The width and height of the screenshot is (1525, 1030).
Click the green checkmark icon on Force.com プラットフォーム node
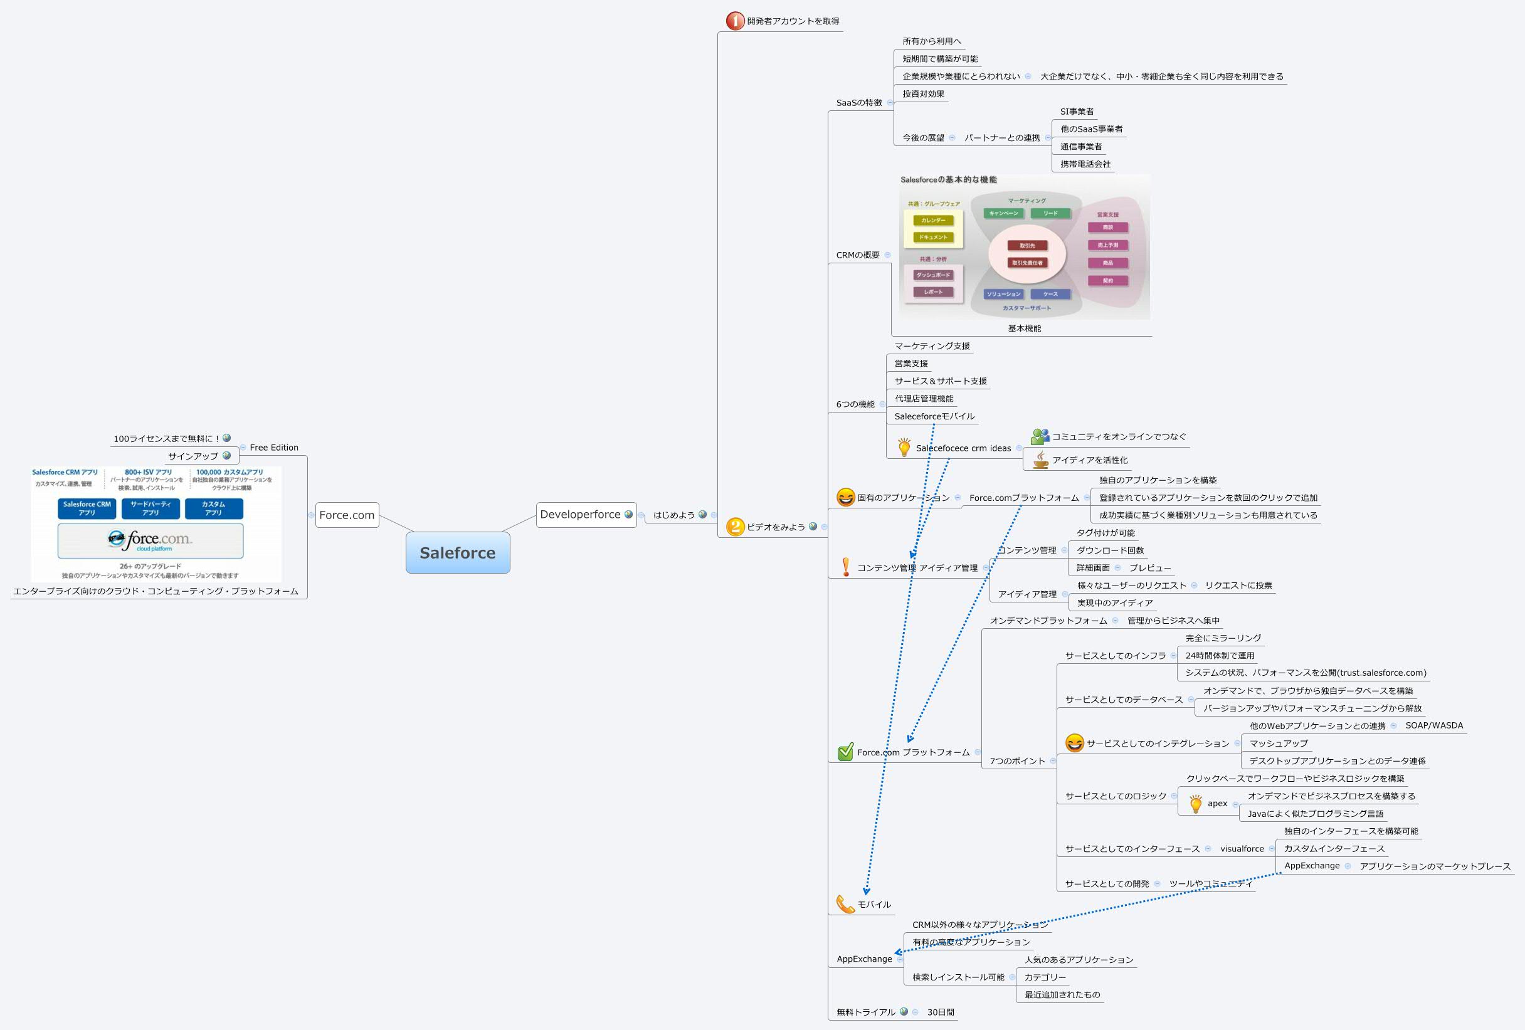(x=845, y=752)
